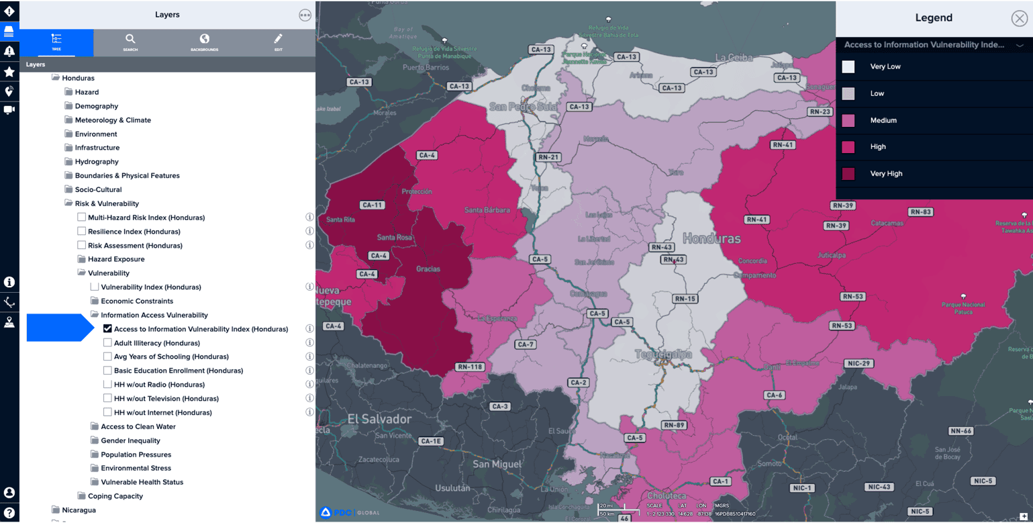Open the info circle icon in the sidebar
The image size is (1033, 523).
[9, 282]
